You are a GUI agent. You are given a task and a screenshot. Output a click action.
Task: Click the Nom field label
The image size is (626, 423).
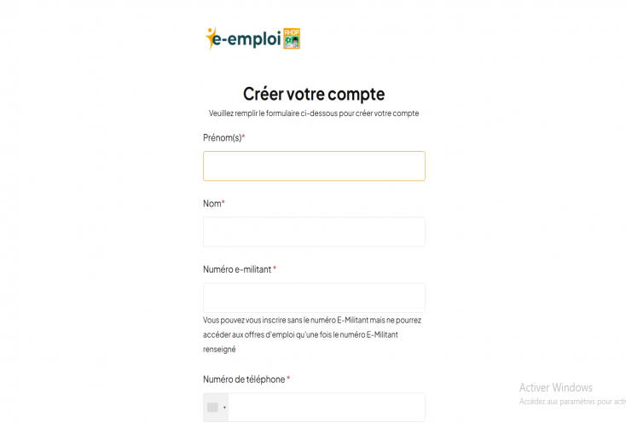[x=212, y=204]
